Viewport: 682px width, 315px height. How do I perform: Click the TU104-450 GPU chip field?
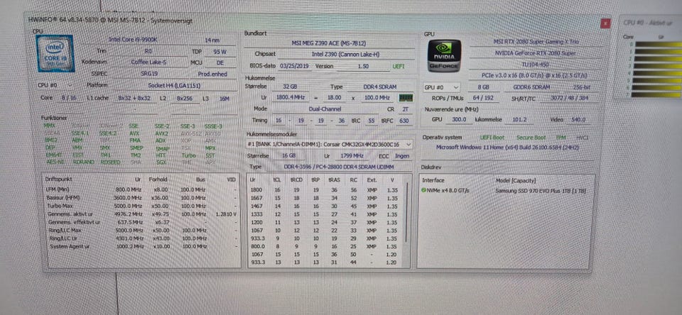pos(536,65)
